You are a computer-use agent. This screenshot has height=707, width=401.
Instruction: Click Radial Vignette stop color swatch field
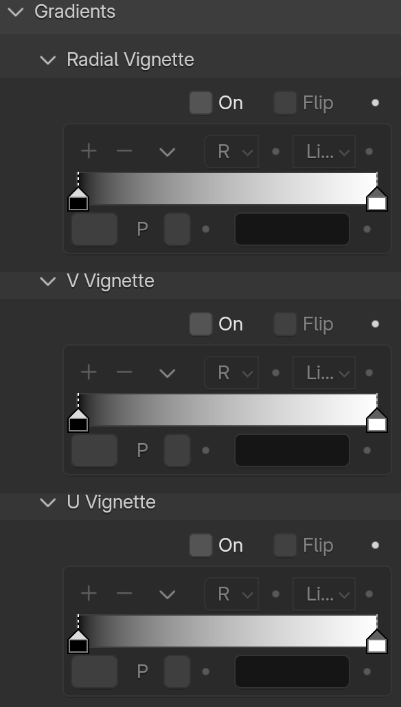292,229
